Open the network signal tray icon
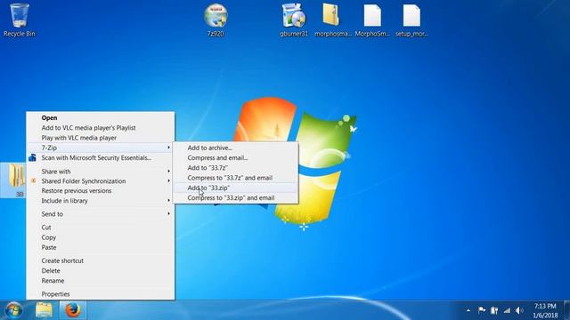The width and height of the screenshot is (570, 320). [507, 310]
